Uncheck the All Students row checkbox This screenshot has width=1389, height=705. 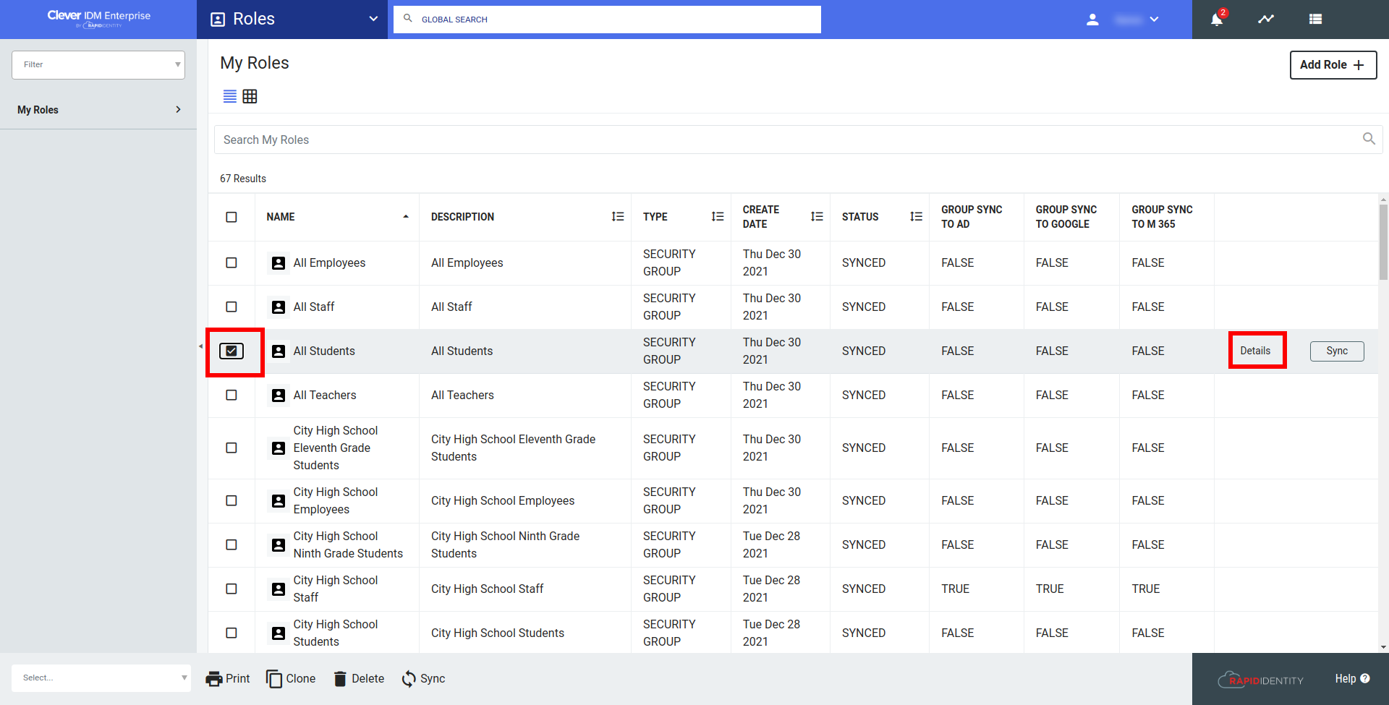click(231, 351)
